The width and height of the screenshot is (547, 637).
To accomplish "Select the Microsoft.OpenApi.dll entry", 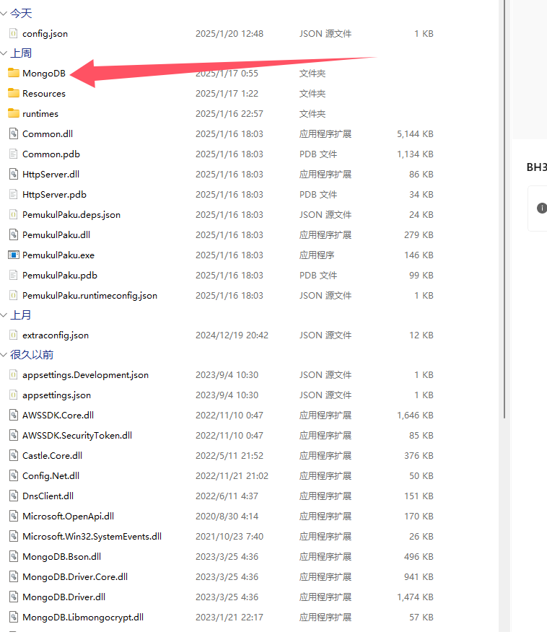I will 68,516.
